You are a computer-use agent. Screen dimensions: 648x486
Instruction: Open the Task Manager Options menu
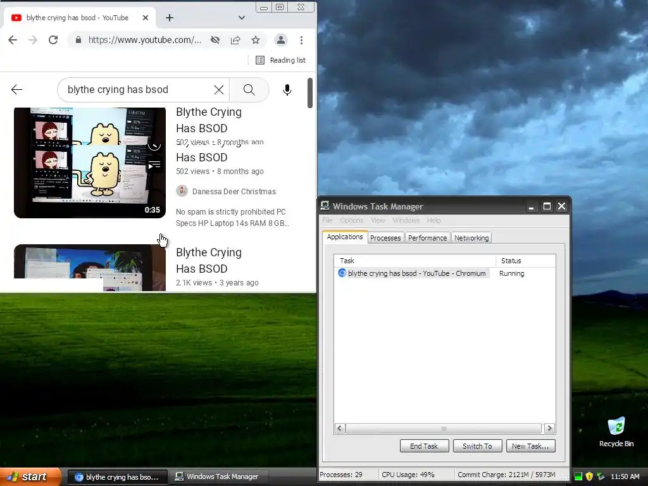[x=352, y=220]
